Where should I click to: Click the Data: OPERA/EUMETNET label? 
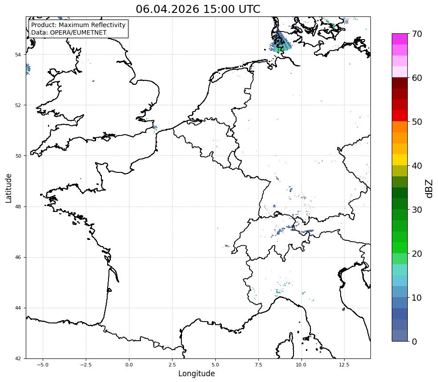[69, 32]
